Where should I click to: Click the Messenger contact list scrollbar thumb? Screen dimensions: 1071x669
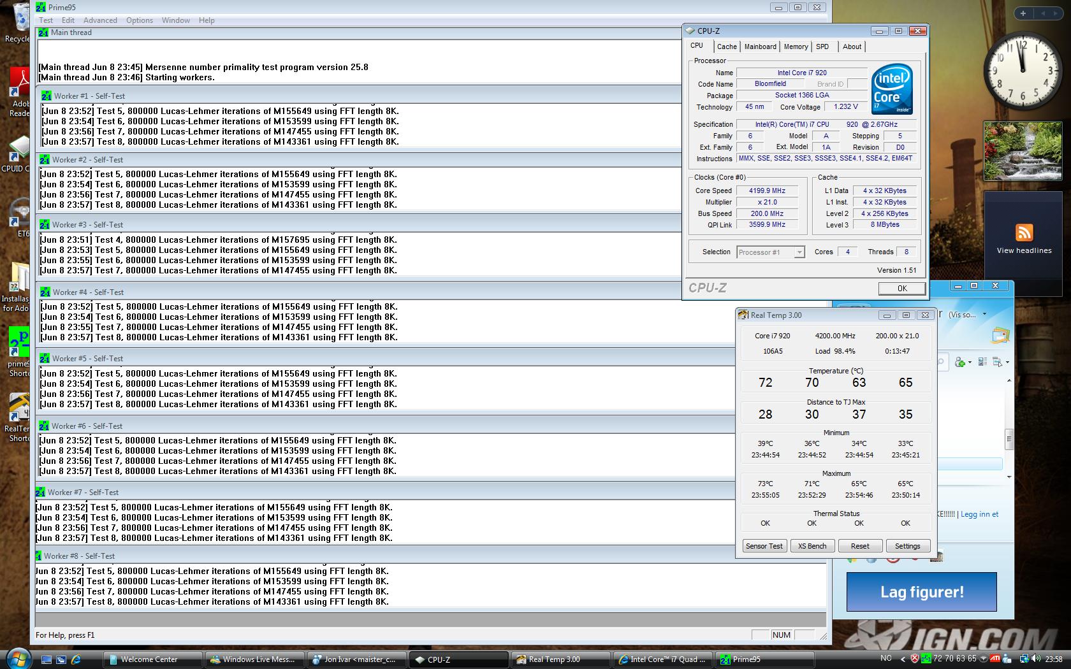(x=1009, y=438)
